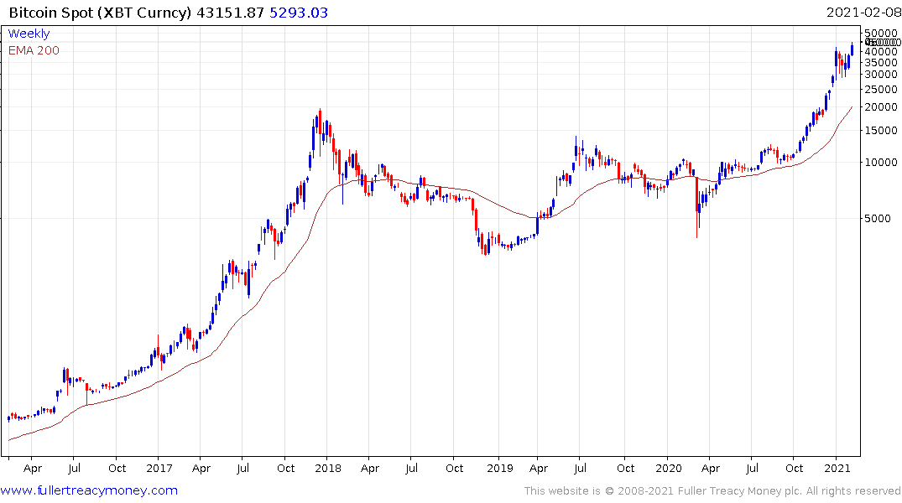Click the 30000 price axis label

(x=881, y=74)
